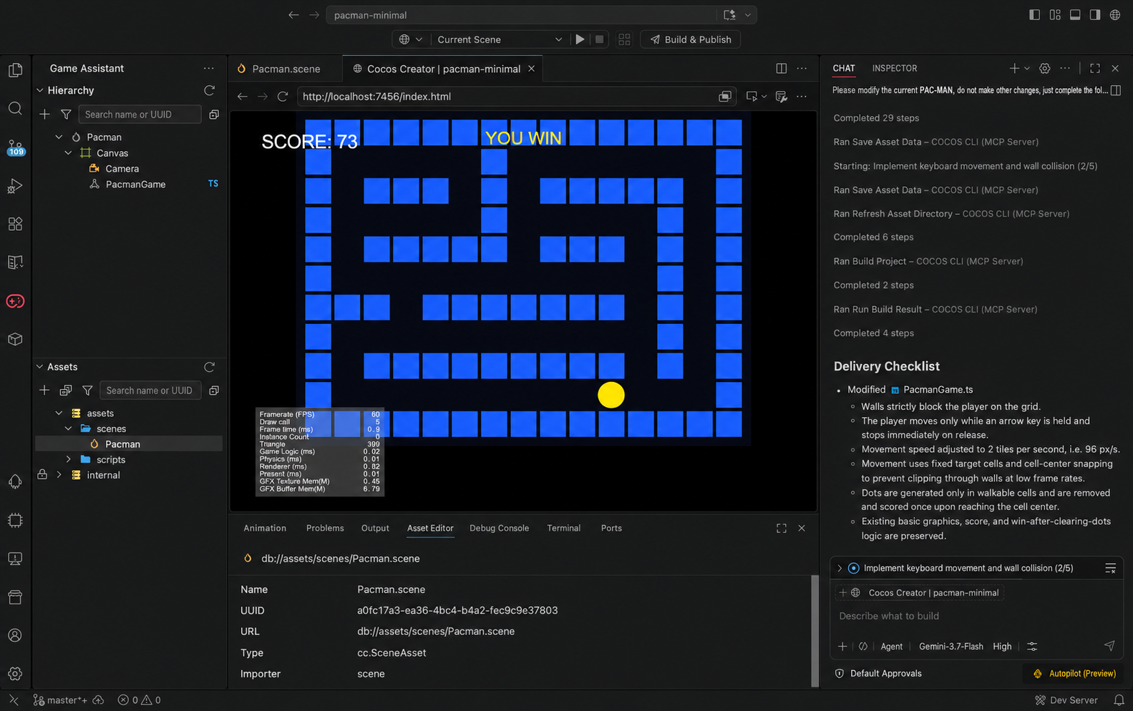Open the Search icon in activity bar
The height and width of the screenshot is (711, 1133).
[x=15, y=109]
